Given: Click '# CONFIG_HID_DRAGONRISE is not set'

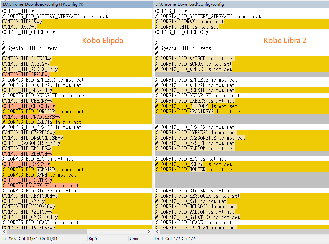Looking at the screenshot, I should coord(200,138).
